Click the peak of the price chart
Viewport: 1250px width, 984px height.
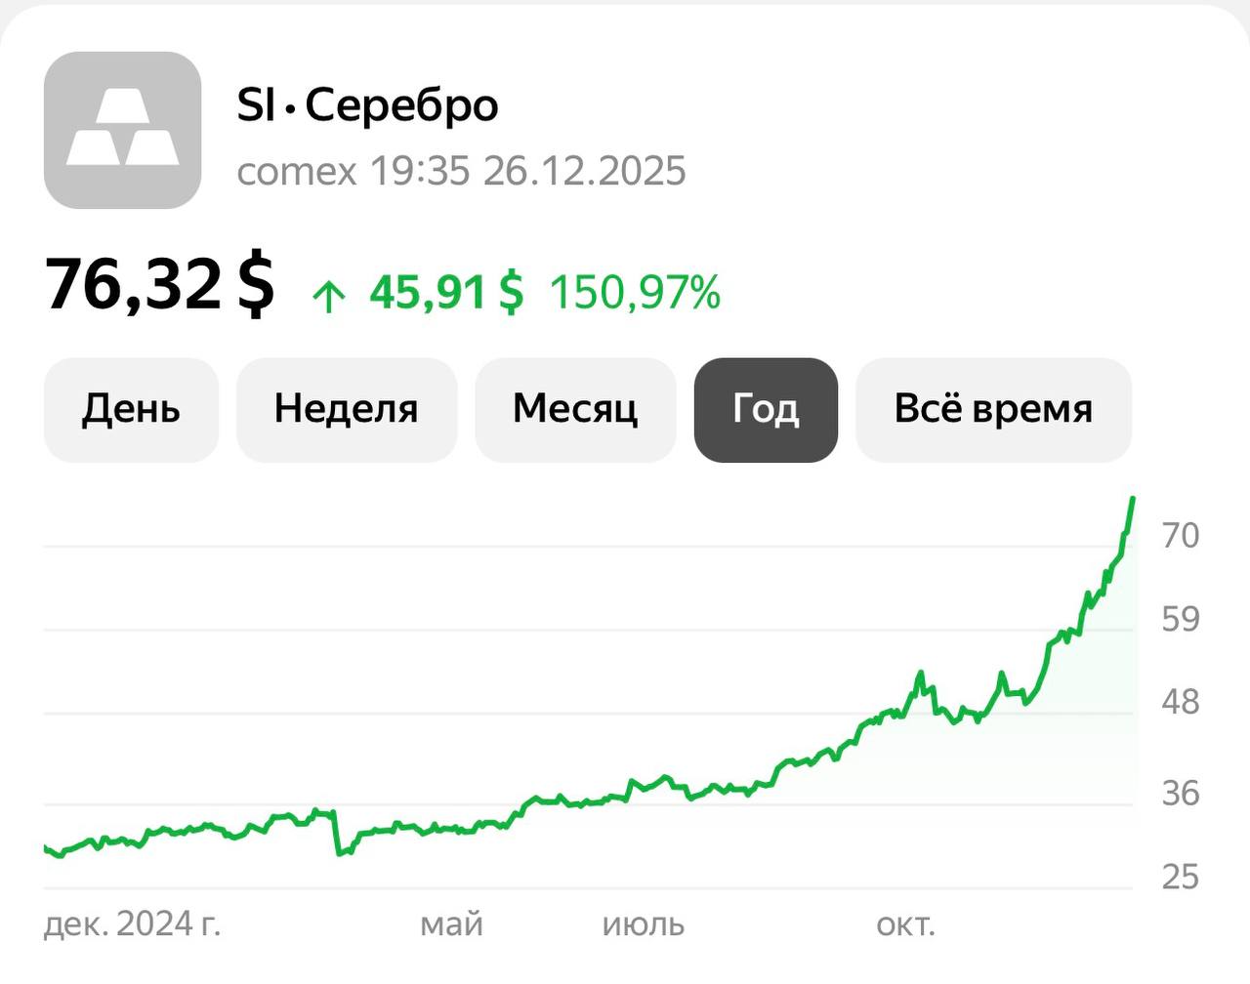[x=1133, y=500]
